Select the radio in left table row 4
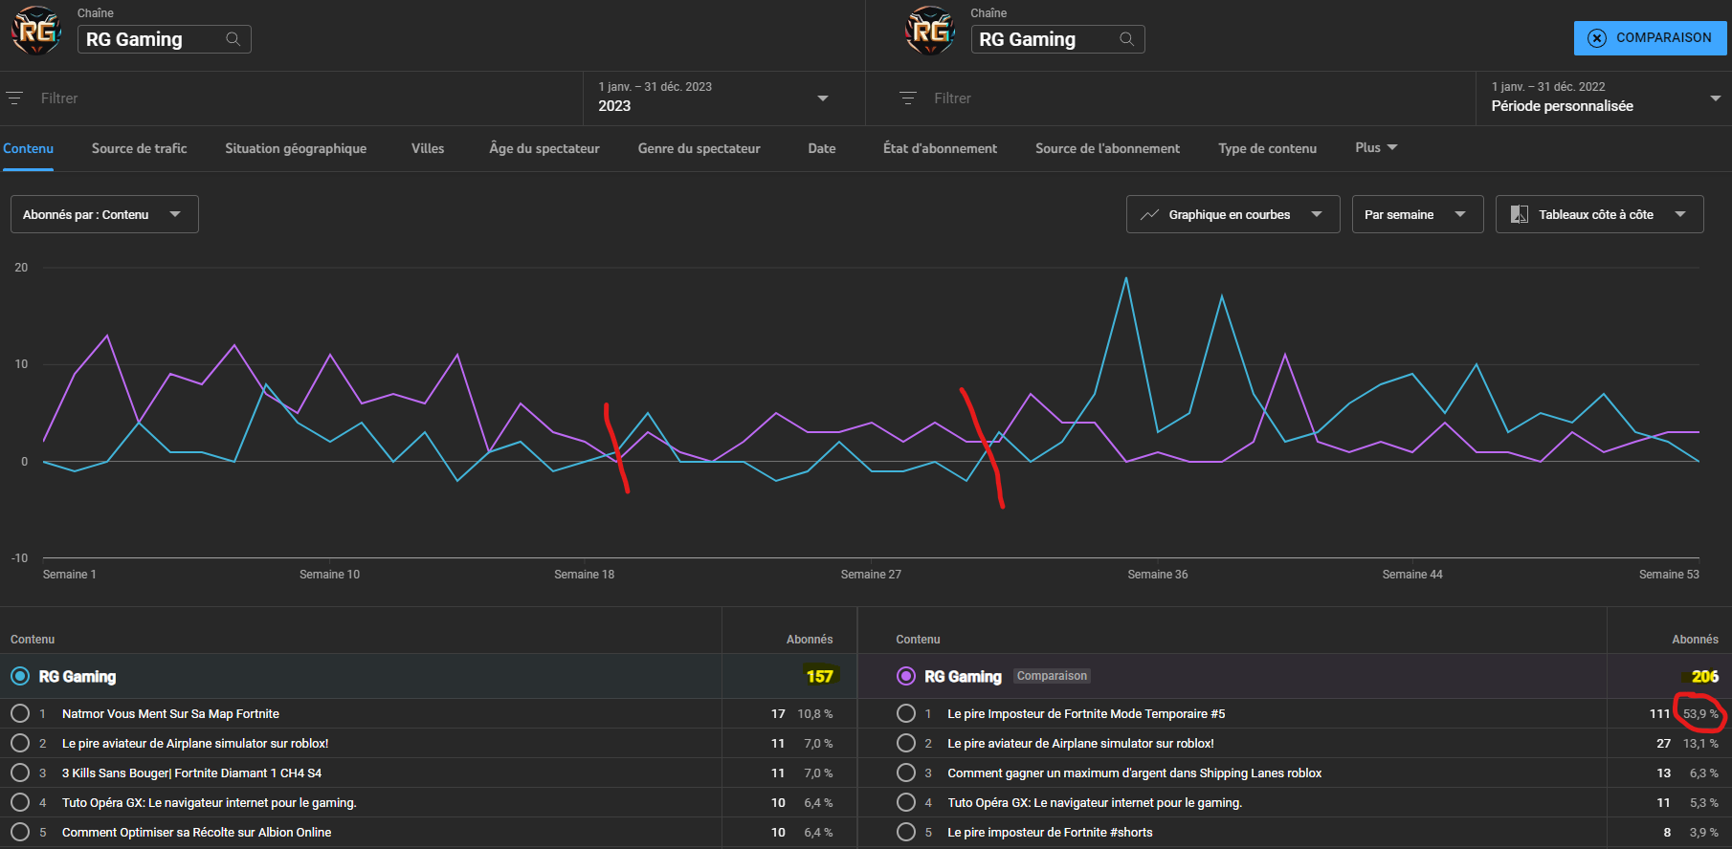Image resolution: width=1732 pixels, height=849 pixels. point(20,802)
